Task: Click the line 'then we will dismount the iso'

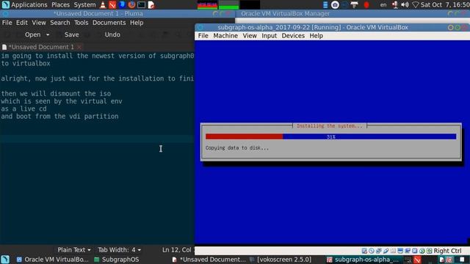Action: (56, 94)
